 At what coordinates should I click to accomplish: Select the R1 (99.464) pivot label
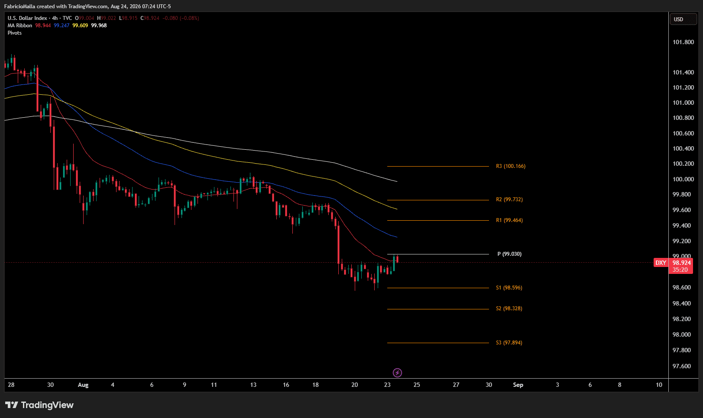(x=509, y=220)
